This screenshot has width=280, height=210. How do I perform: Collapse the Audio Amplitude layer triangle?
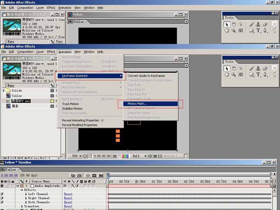pyautogui.click(x=17, y=186)
